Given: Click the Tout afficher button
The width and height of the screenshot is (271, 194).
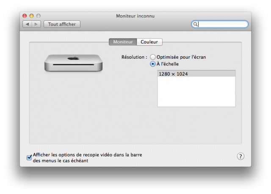Looking at the screenshot, I should point(62,24).
